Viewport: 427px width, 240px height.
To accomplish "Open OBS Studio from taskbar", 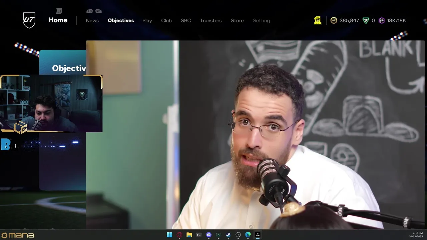I will [238, 235].
